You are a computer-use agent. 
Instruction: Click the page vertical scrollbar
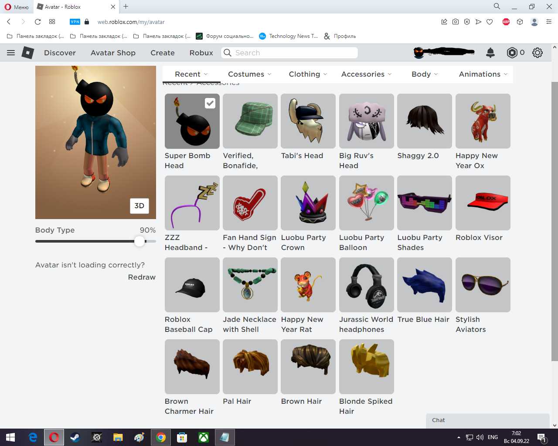(555, 221)
